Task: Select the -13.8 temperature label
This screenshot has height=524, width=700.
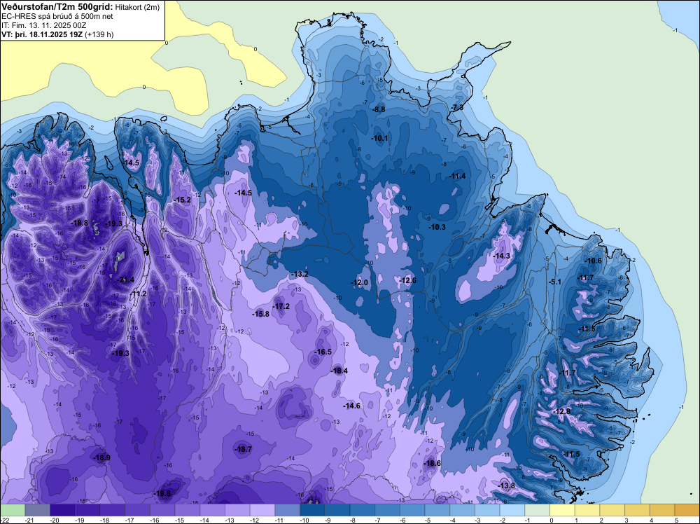Action: (506, 485)
